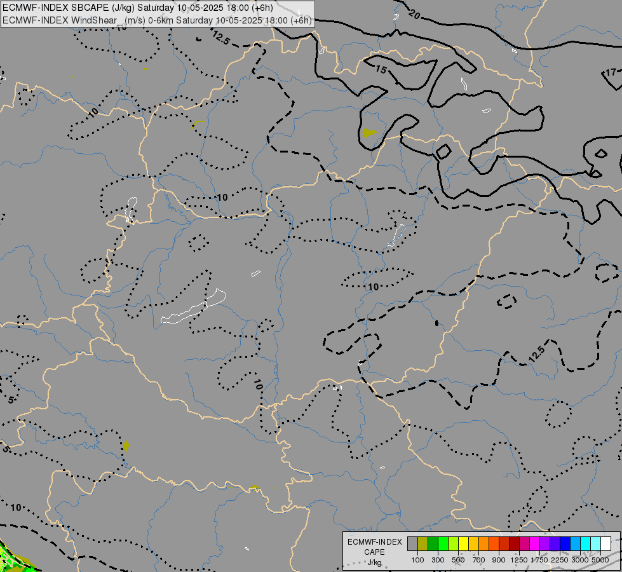Click the dark green legend swatch at 300
Image resolution: width=622 pixels, height=572 pixels.
[x=433, y=543]
